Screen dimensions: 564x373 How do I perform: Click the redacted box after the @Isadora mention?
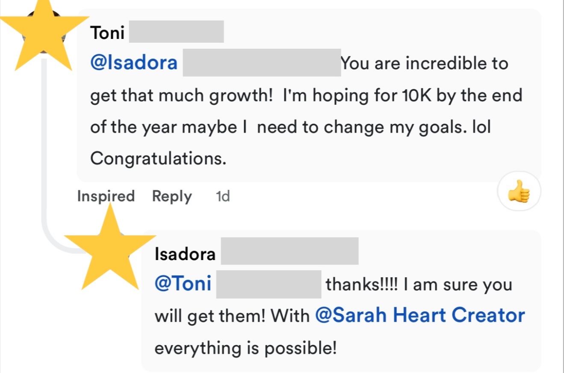point(262,63)
